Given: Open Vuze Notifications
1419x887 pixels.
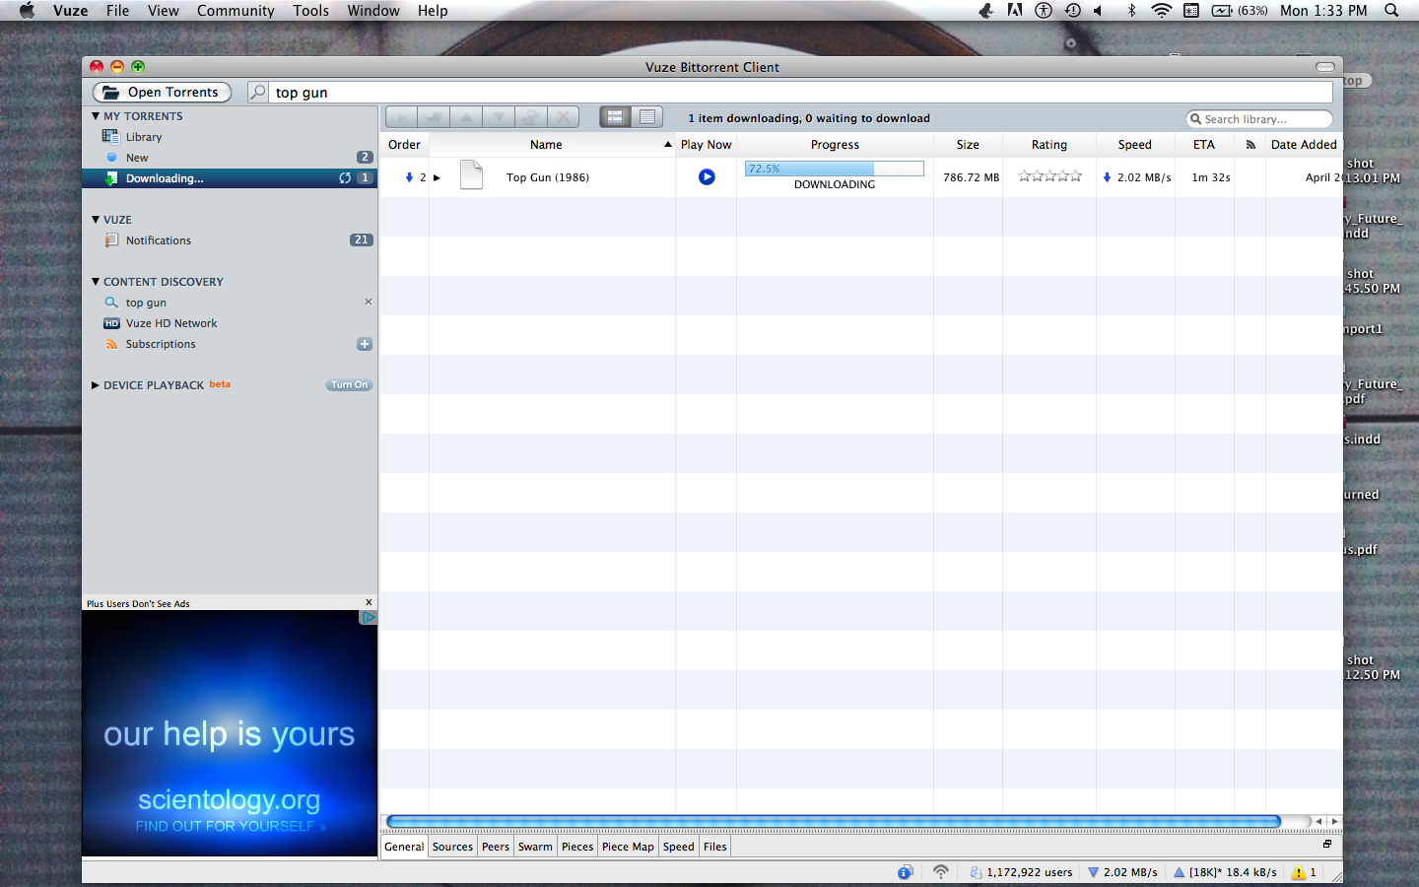Looking at the screenshot, I should pos(159,240).
